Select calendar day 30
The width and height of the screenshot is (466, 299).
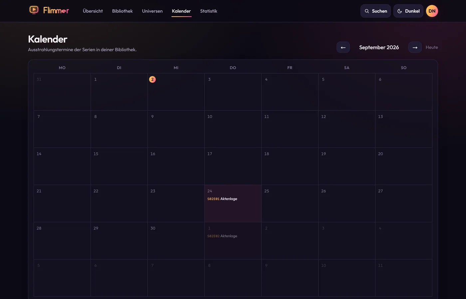click(x=176, y=241)
